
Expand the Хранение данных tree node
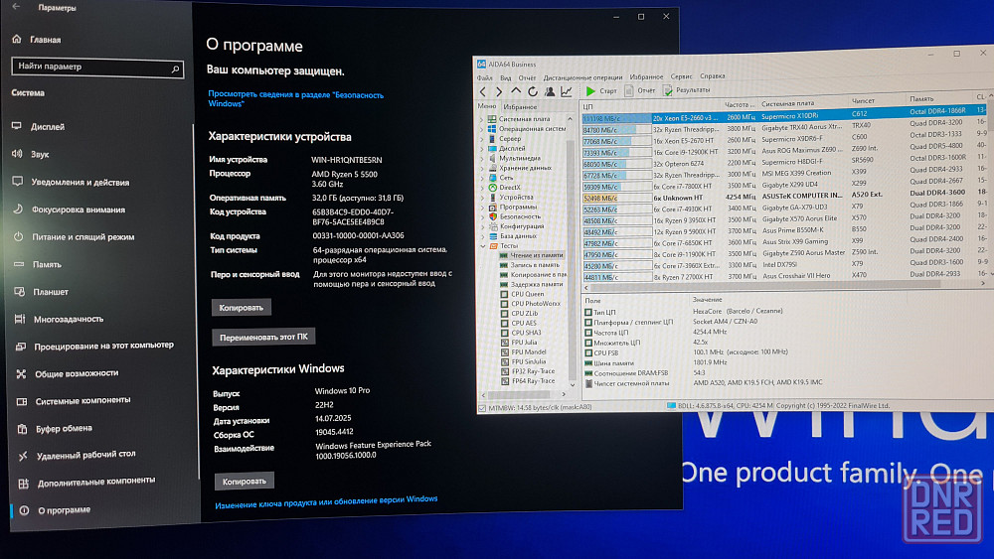coord(481,168)
